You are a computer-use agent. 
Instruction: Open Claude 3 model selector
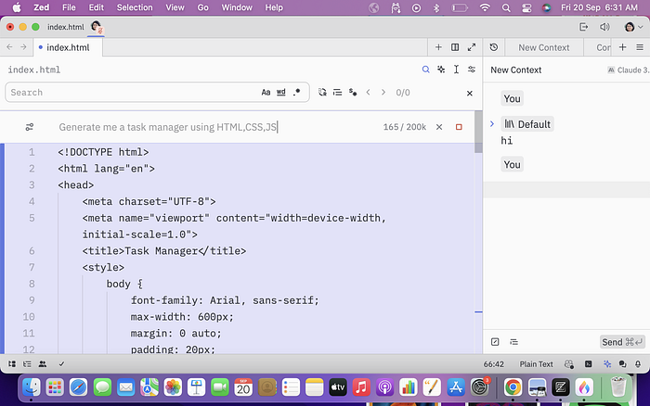[628, 70]
